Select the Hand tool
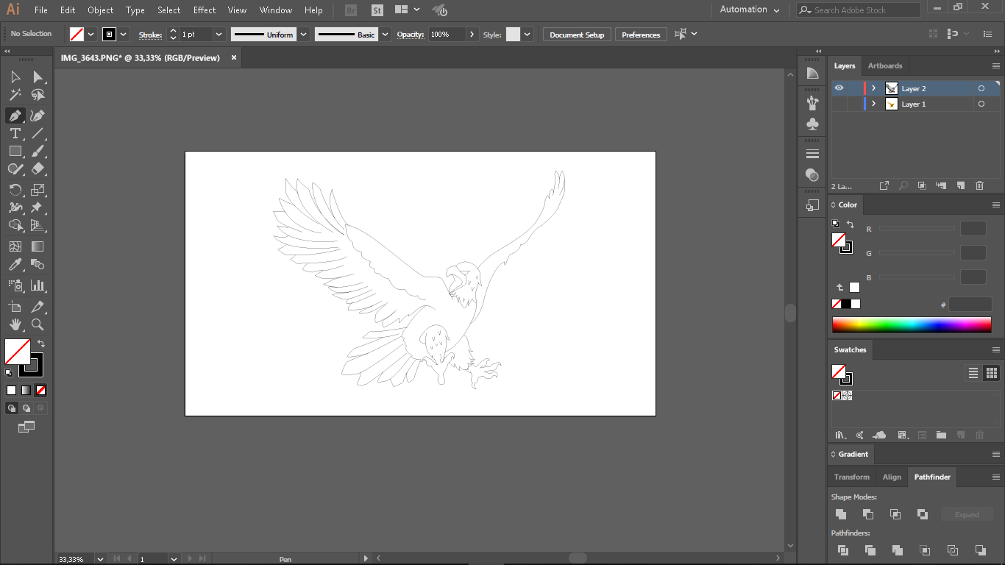 (x=15, y=324)
